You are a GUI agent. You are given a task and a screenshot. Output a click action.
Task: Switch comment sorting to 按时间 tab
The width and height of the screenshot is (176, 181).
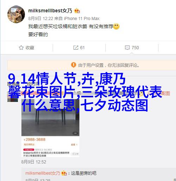tap(33, 84)
